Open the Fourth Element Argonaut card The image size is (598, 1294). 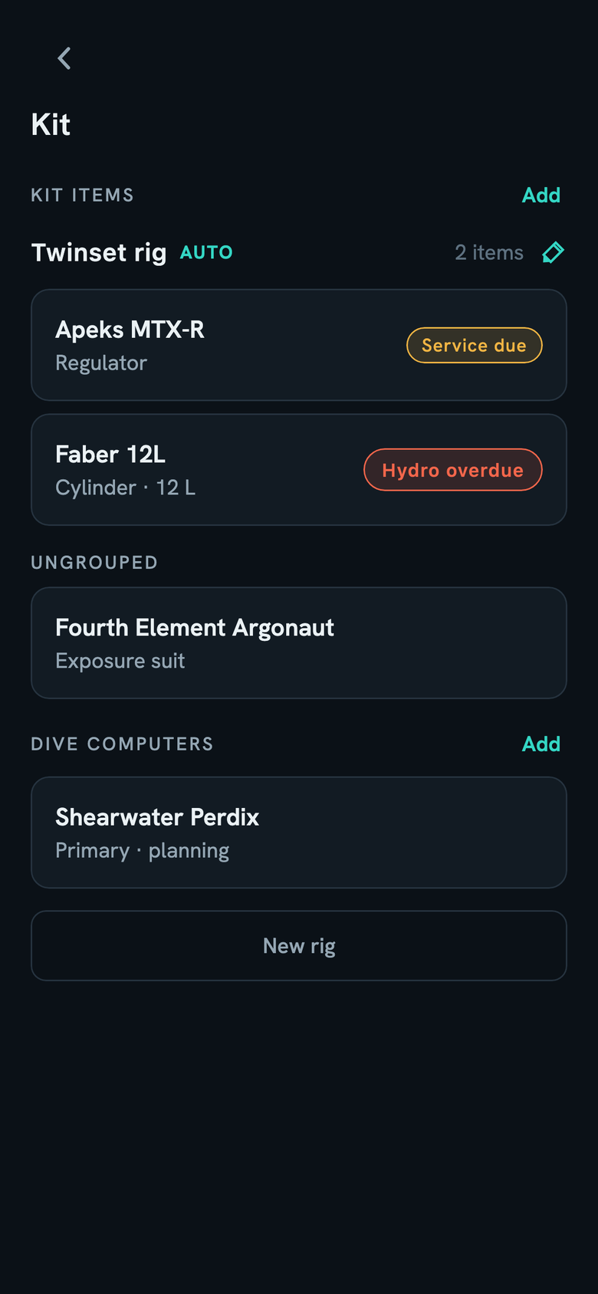click(299, 643)
